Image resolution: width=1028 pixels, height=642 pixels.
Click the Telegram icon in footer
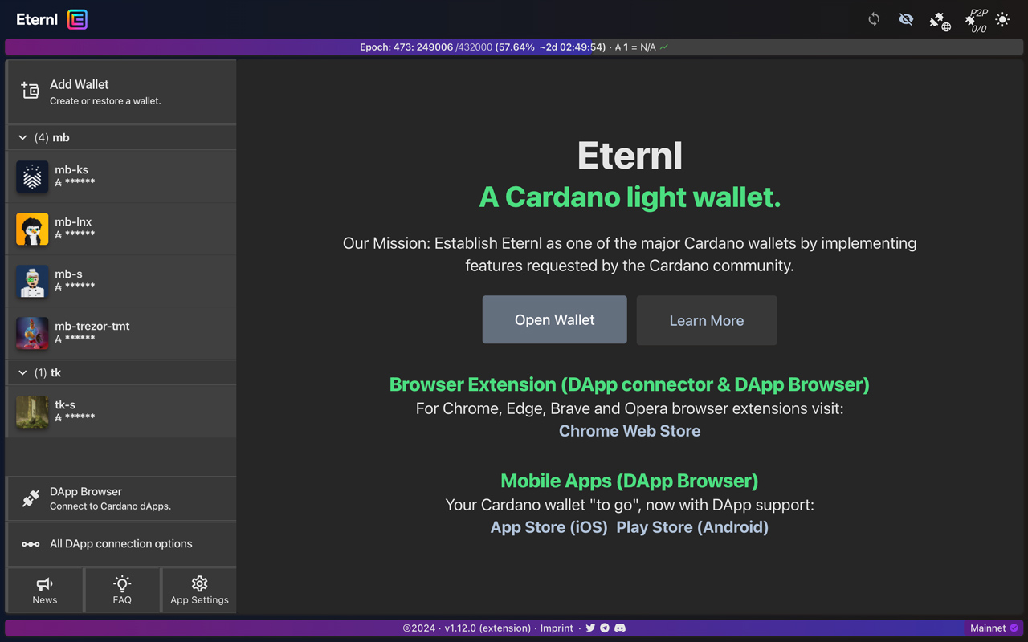[x=605, y=628]
